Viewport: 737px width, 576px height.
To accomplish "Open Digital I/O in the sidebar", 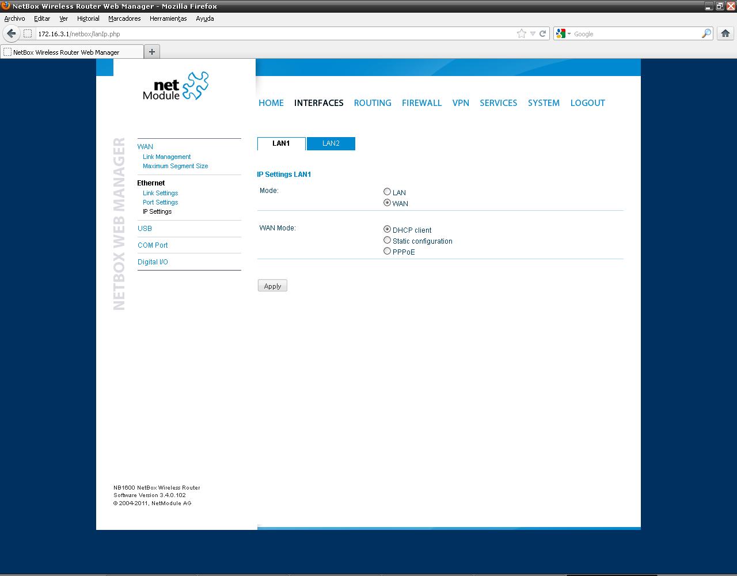I will point(153,262).
